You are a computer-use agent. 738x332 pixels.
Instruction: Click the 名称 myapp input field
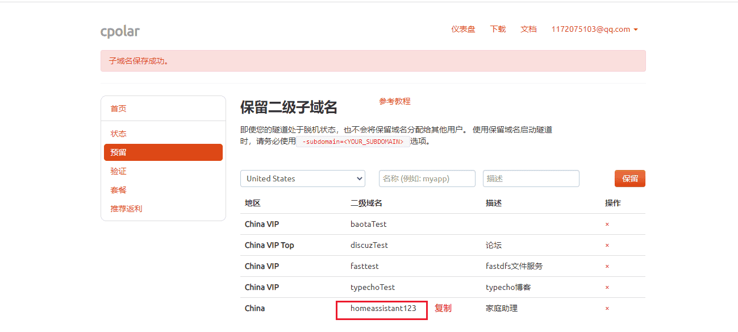tap(427, 179)
